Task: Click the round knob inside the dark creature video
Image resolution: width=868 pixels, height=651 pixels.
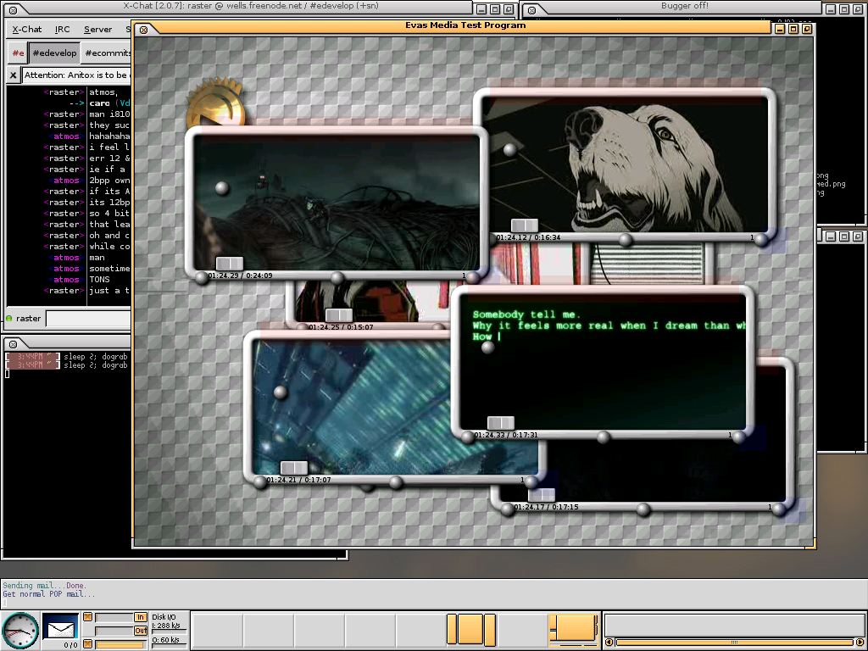Action: coord(222,187)
